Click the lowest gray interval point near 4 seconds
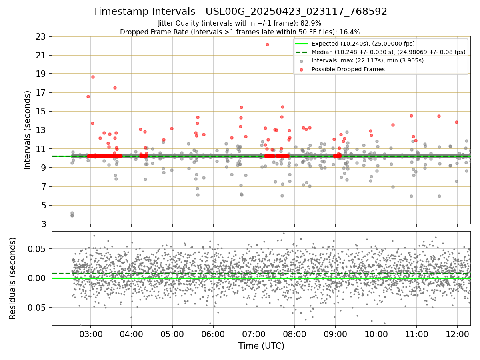Viewport: 480px width, 360px height. pos(72,216)
